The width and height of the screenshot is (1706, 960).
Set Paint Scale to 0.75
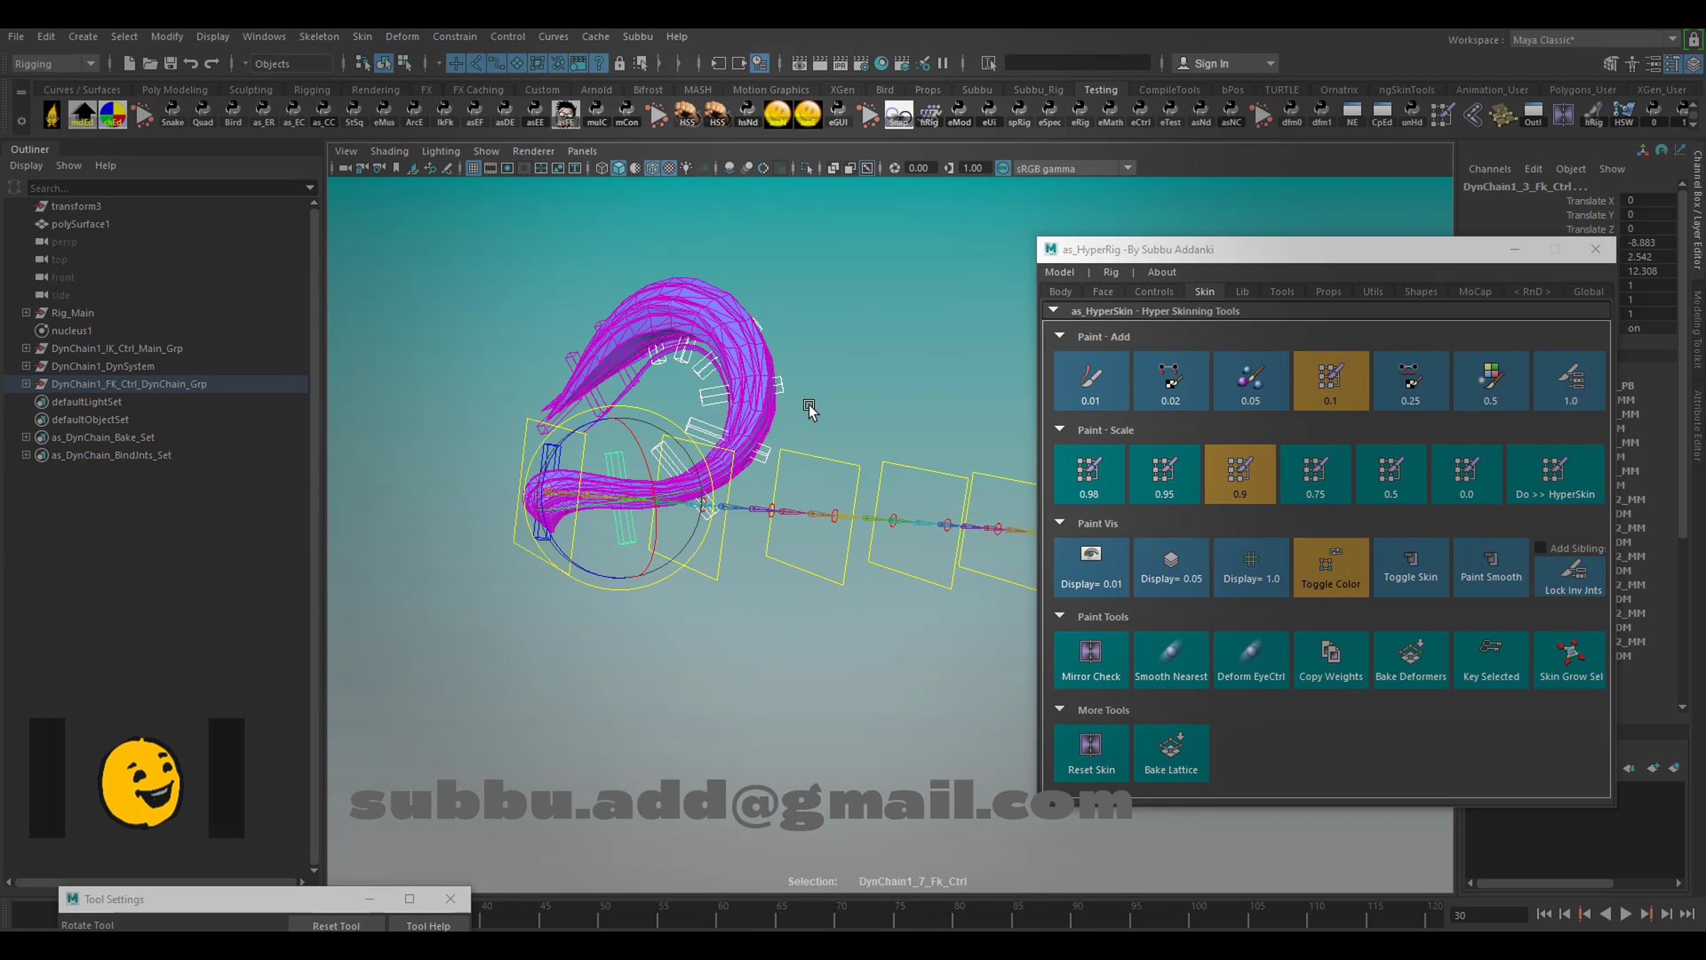pyautogui.click(x=1315, y=474)
